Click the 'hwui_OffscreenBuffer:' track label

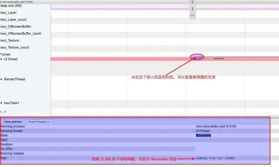click(x=16, y=27)
